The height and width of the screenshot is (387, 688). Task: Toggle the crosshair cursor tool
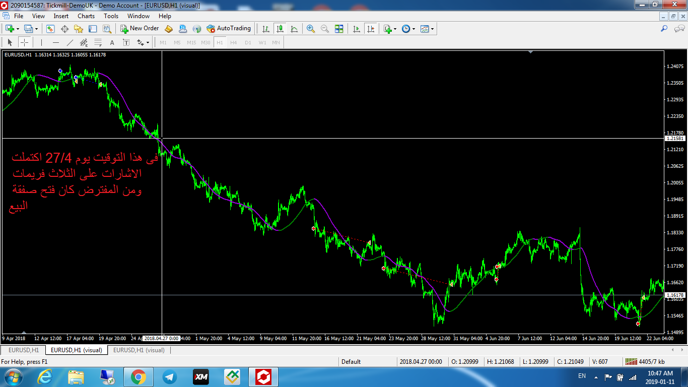point(24,43)
